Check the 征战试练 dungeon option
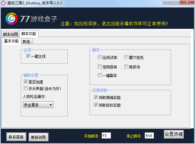Image resolution: width=195 pixels, height=144 pixels. pyautogui.click(x=100, y=57)
